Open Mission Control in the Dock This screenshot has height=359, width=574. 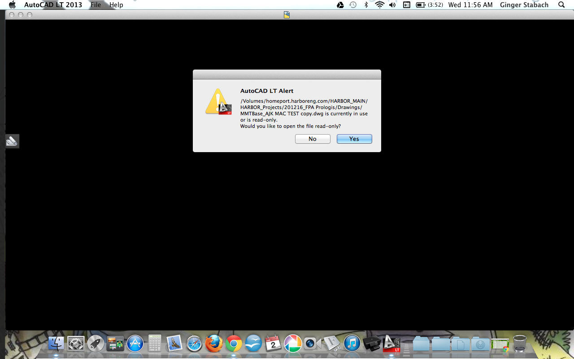(x=115, y=344)
